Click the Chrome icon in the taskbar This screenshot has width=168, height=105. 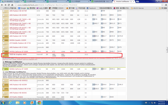click(39, 103)
